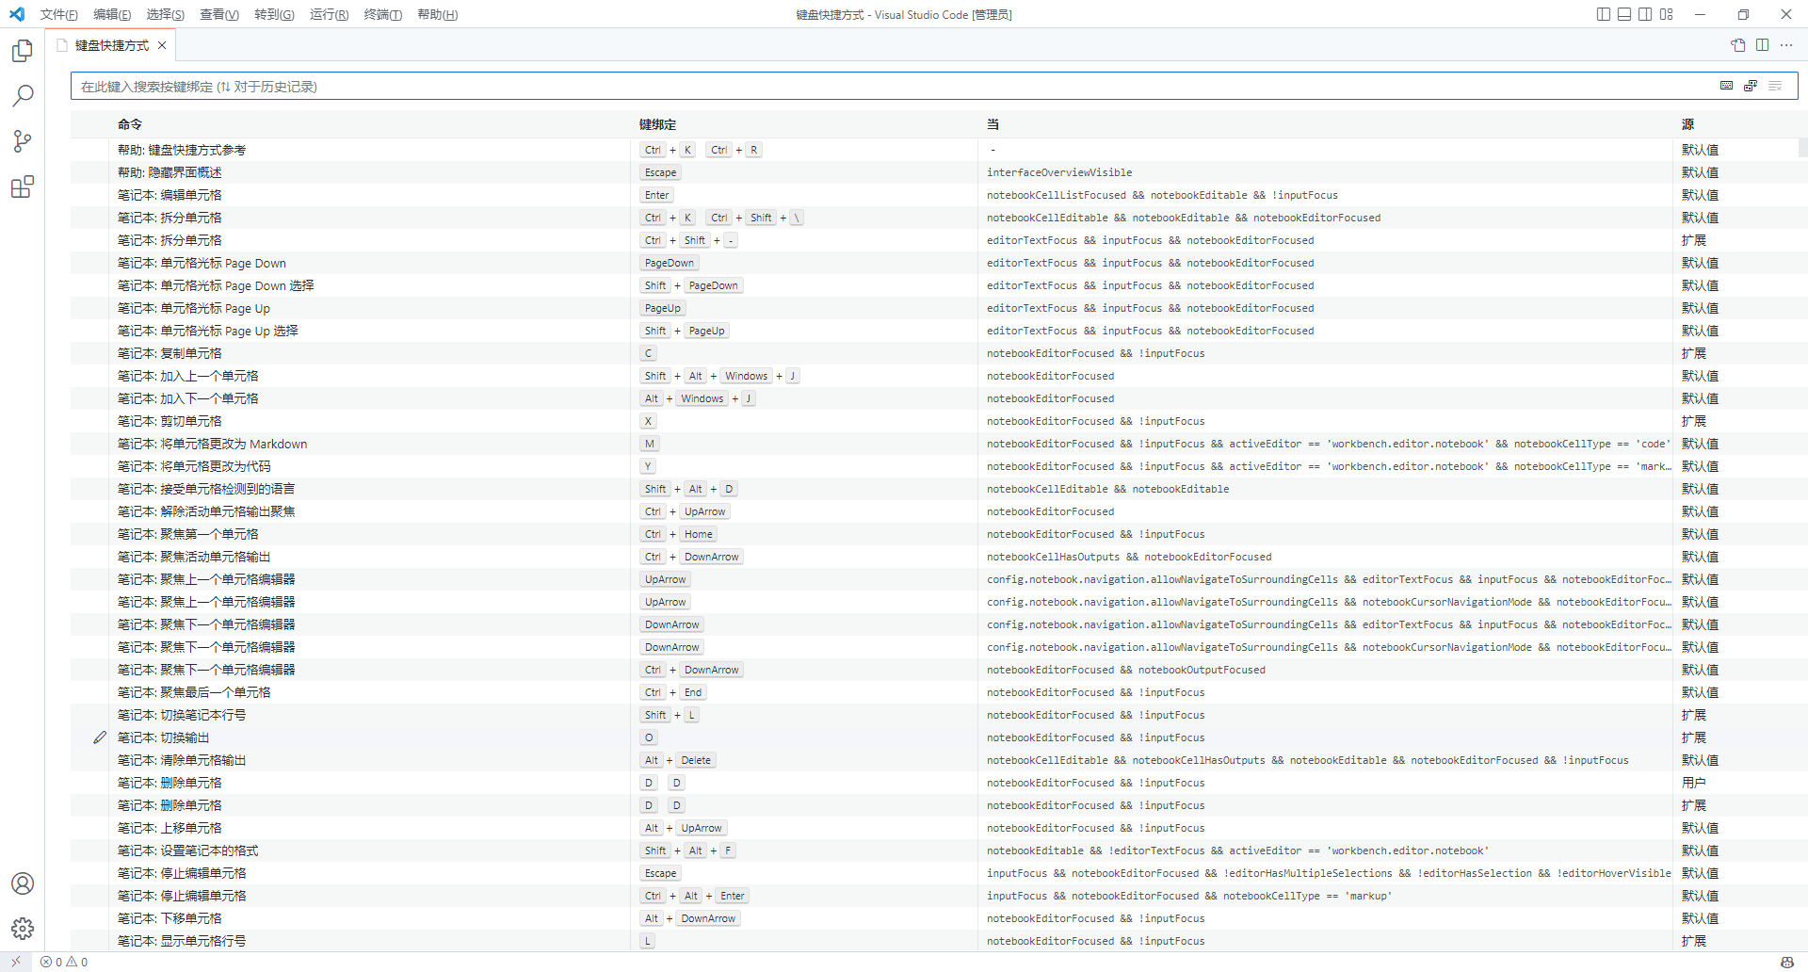This screenshot has width=1808, height=972.
Task: Toggle the record keys mode in search box
Action: pos(1726,86)
